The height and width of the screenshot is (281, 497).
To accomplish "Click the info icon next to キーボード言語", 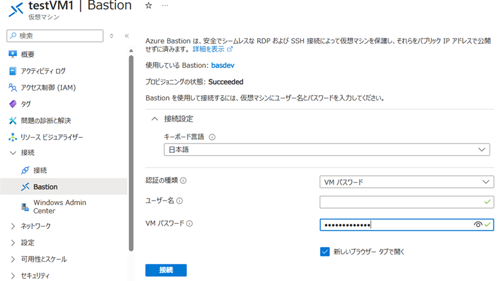I will (x=212, y=137).
